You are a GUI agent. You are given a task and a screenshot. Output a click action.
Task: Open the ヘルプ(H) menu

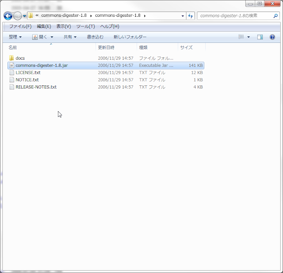(110, 27)
